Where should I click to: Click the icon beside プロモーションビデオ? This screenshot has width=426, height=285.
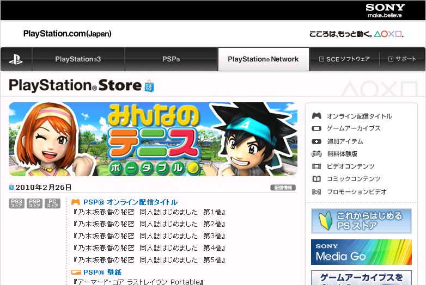point(317,192)
